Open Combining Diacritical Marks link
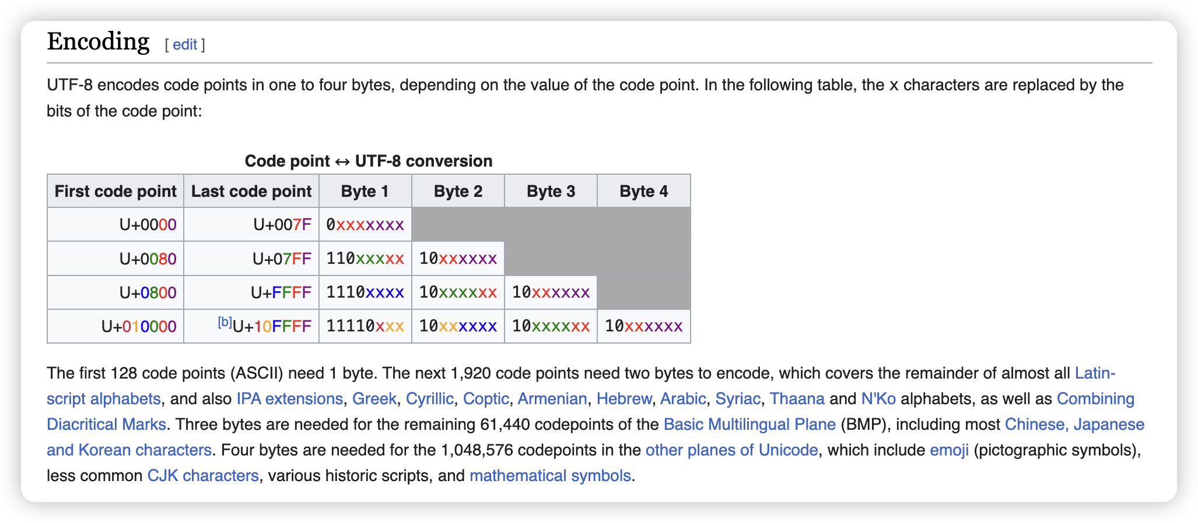Screen dimensions: 1198x523 click(x=1095, y=398)
